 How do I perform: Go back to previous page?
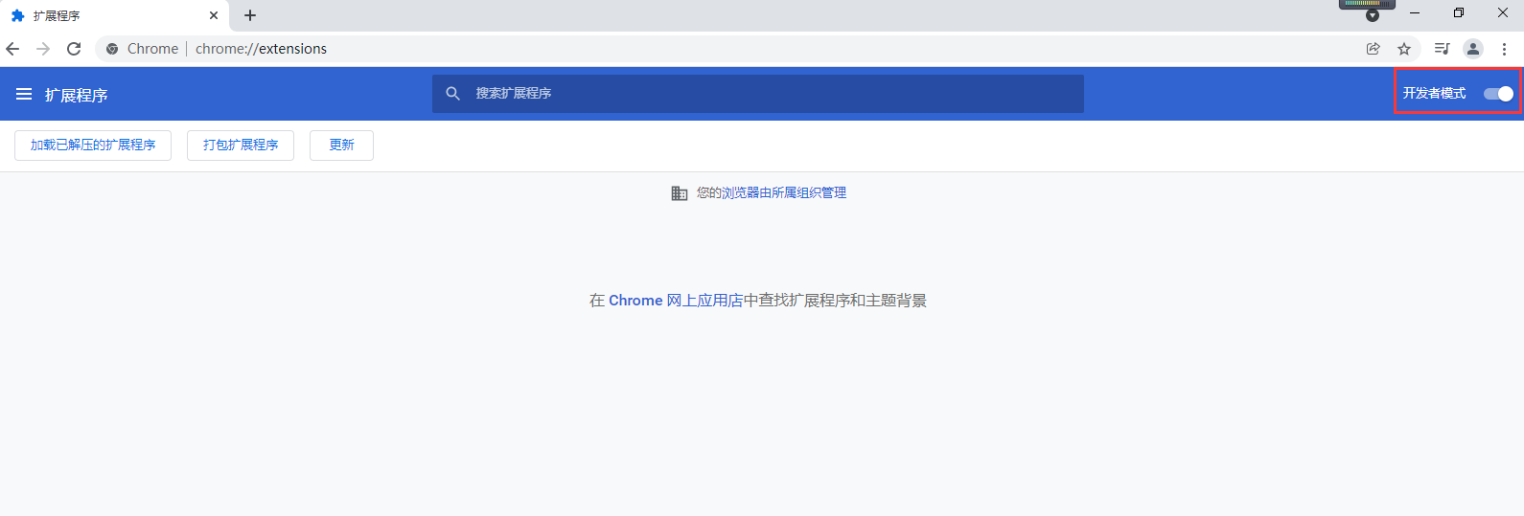(x=12, y=49)
